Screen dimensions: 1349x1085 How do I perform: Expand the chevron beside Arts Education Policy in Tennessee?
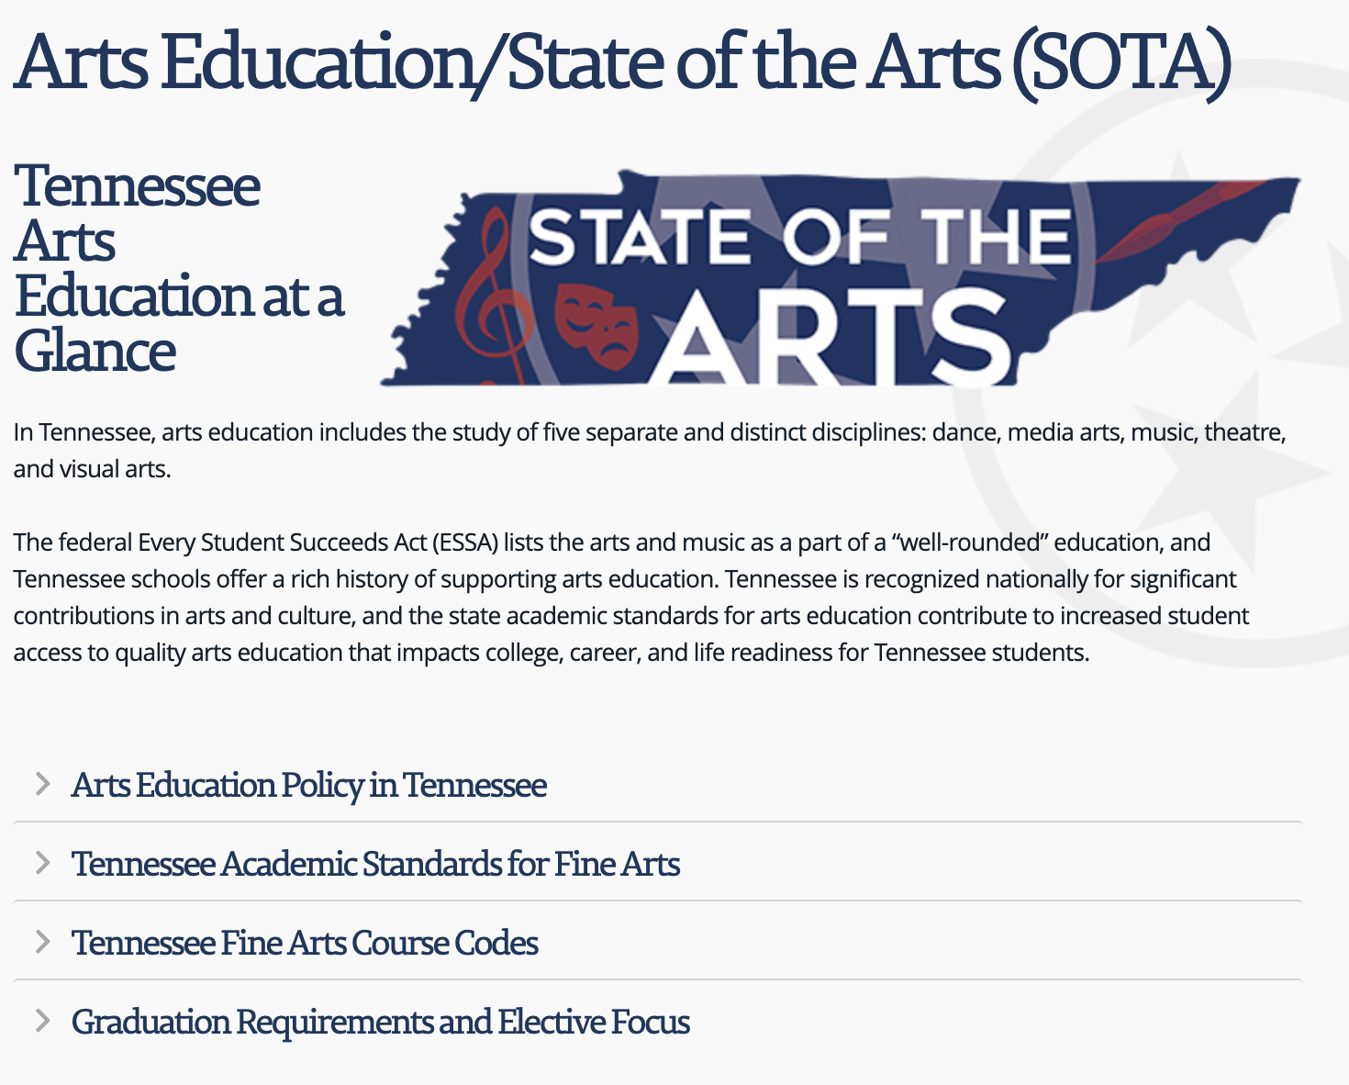(x=42, y=784)
